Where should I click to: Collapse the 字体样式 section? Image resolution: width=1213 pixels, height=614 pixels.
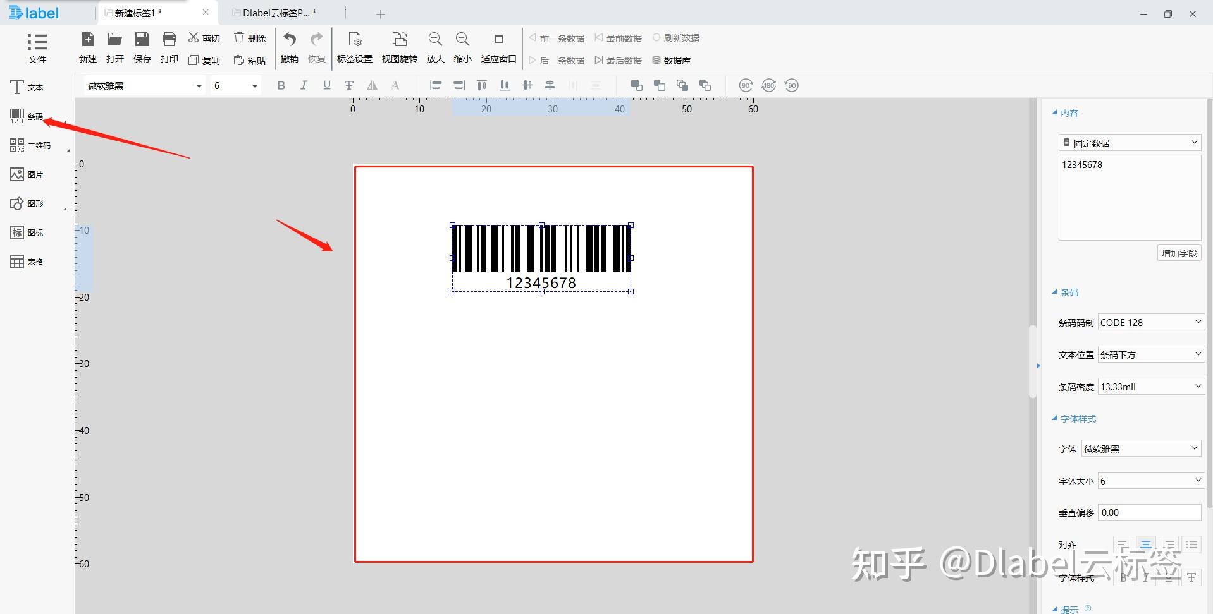point(1054,418)
